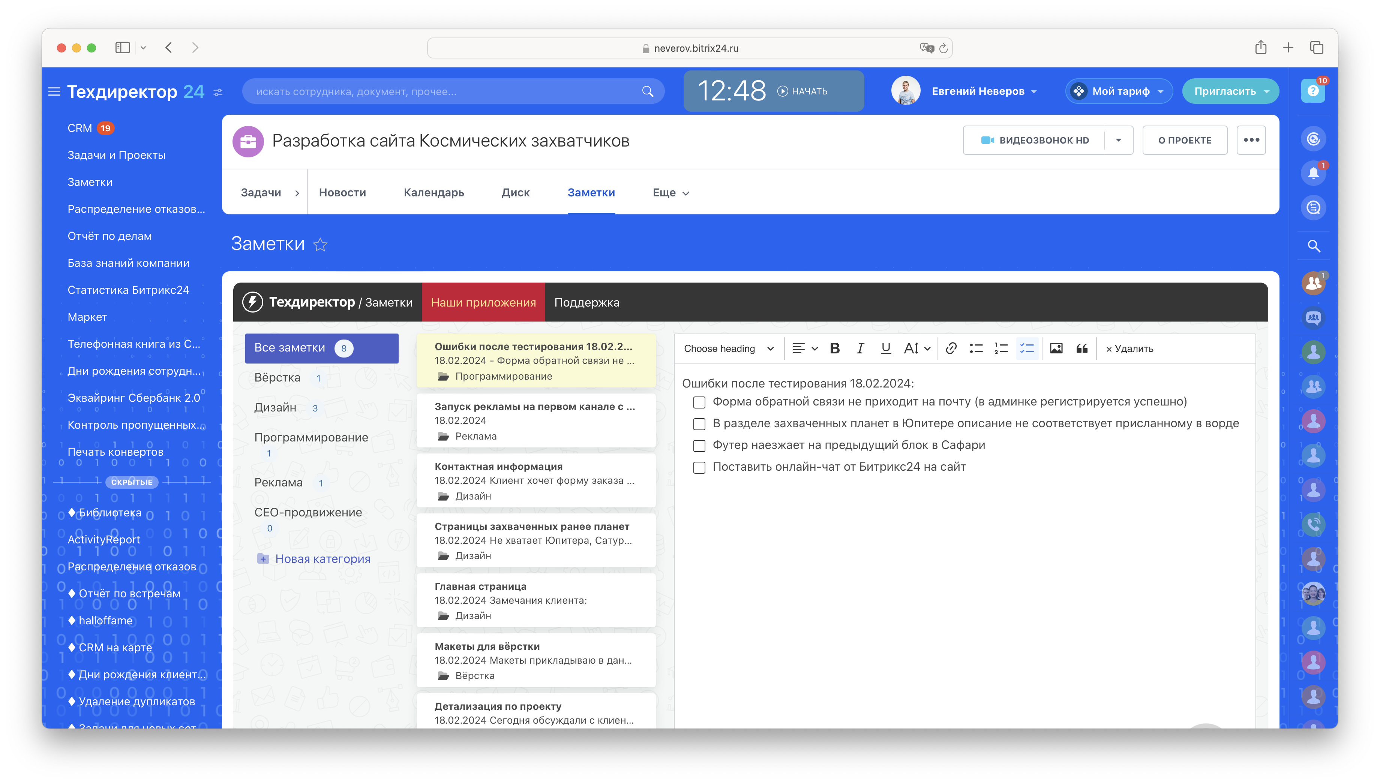Check the Футер наезжает на предыдущий блок item
1380x784 pixels.
pos(699,446)
